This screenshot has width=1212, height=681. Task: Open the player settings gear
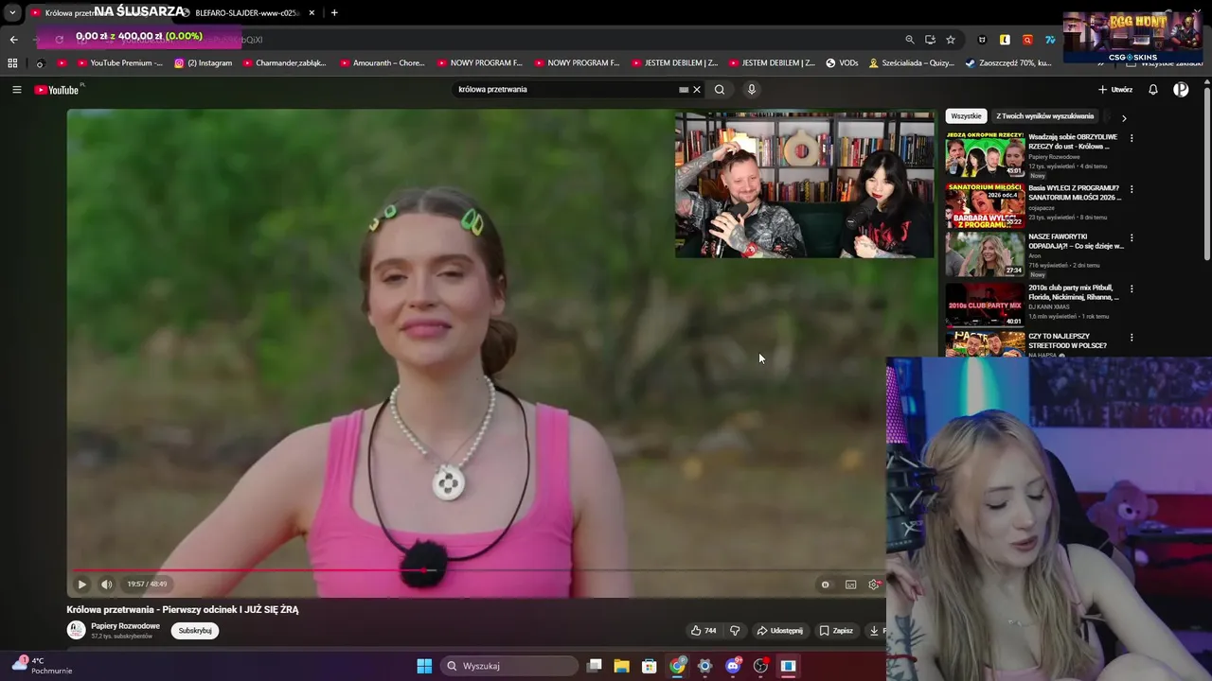click(874, 585)
